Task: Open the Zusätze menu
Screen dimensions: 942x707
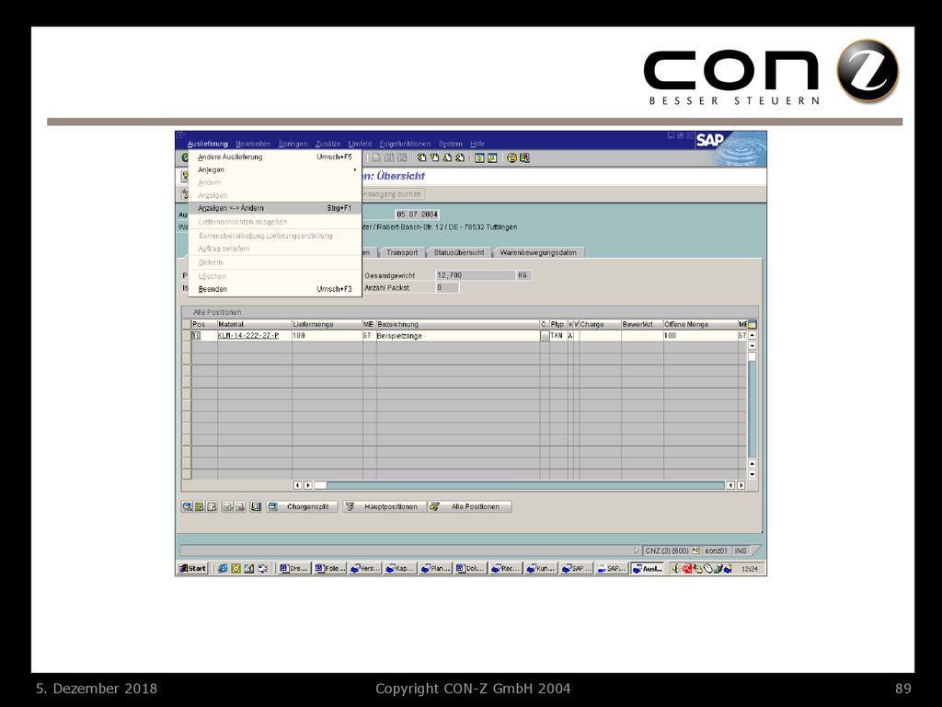Action: coord(328,144)
